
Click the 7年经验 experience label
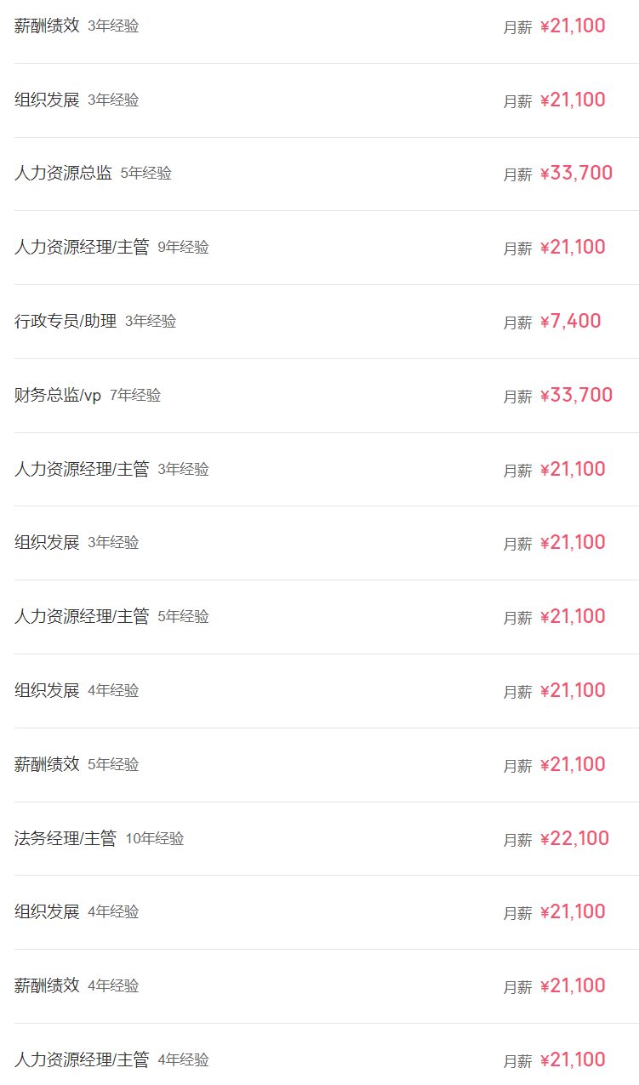click(135, 396)
